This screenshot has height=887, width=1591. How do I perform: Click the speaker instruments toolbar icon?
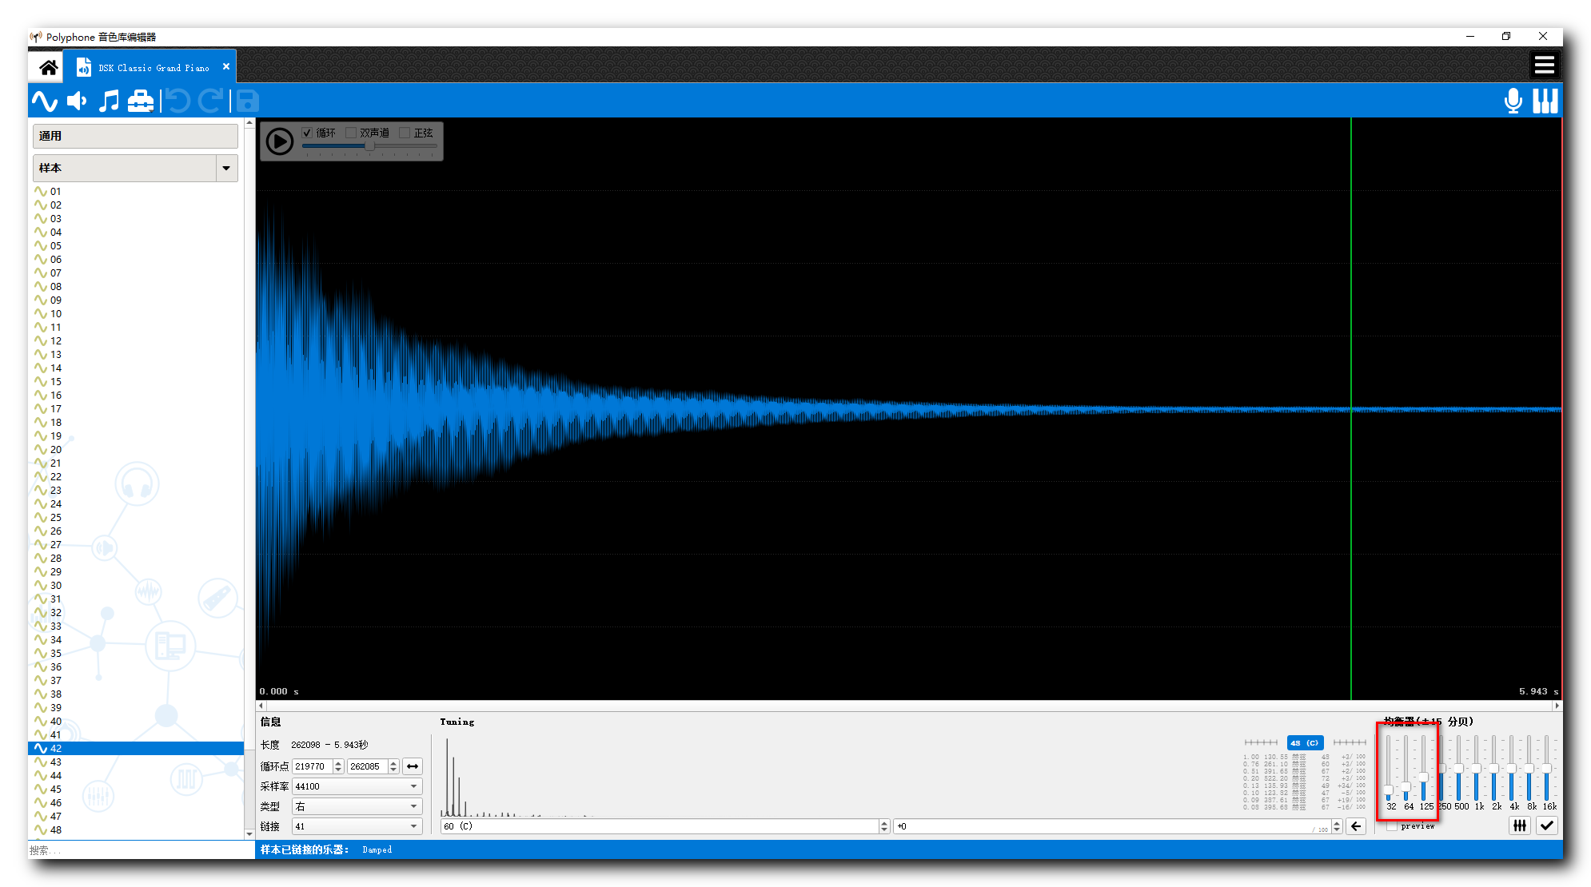click(77, 101)
